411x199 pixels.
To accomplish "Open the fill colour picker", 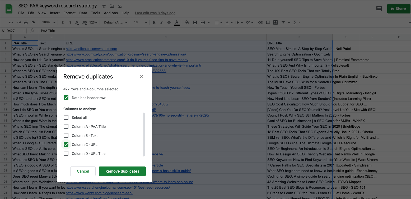I will (187, 22).
